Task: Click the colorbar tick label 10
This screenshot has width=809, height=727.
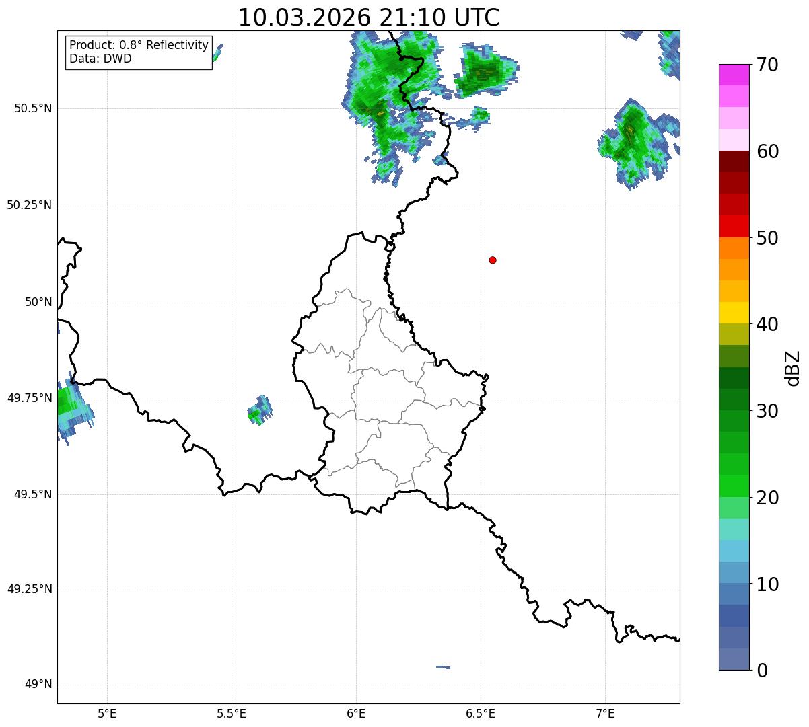Action: [767, 584]
